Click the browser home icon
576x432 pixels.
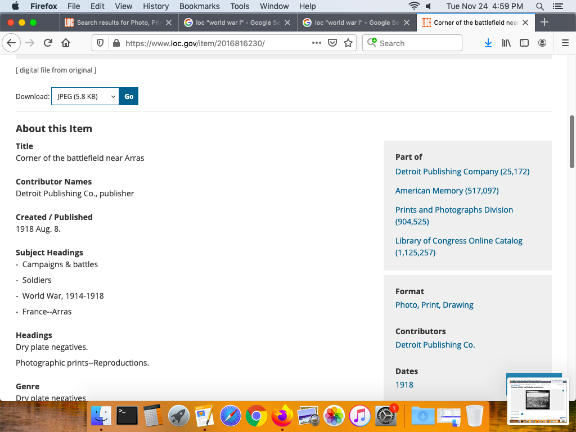pyautogui.click(x=66, y=43)
